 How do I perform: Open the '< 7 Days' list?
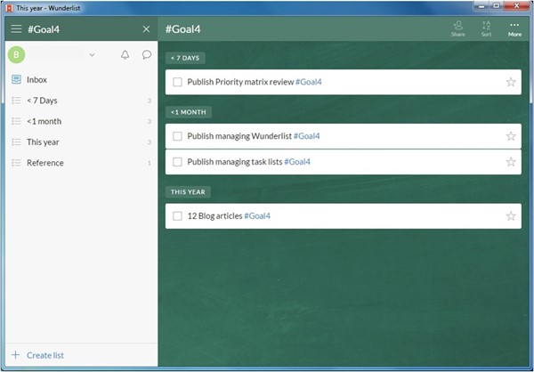(81, 101)
